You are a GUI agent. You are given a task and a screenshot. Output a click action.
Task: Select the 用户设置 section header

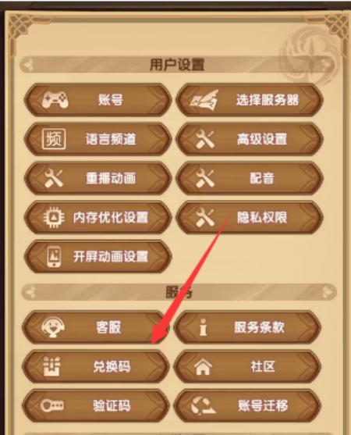coord(177,65)
